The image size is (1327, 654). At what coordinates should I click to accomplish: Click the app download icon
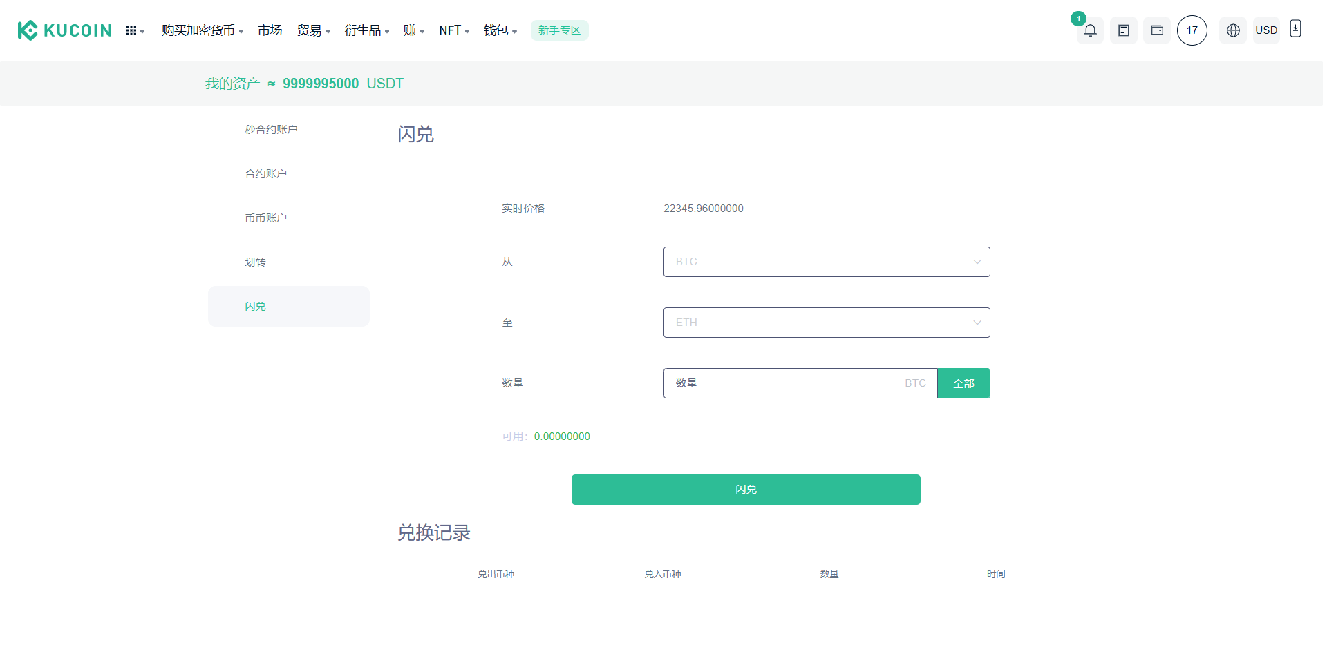tap(1296, 29)
